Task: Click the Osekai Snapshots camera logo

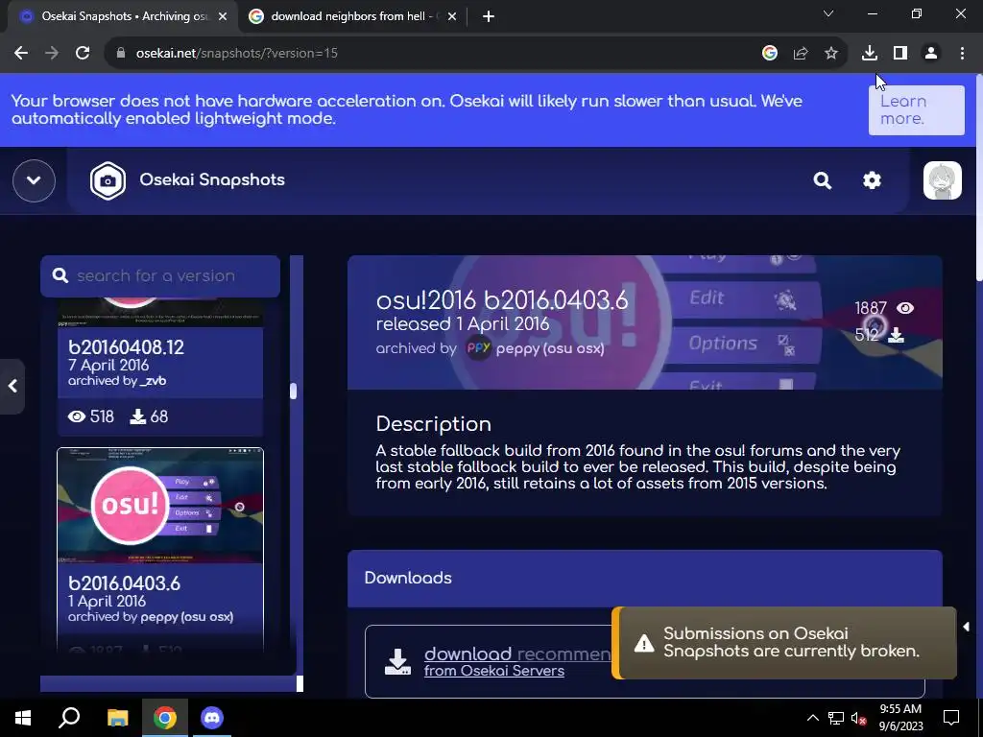Action: [x=108, y=180]
